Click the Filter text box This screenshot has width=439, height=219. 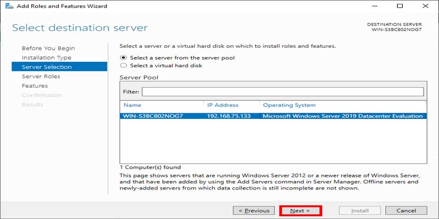[x=283, y=91]
